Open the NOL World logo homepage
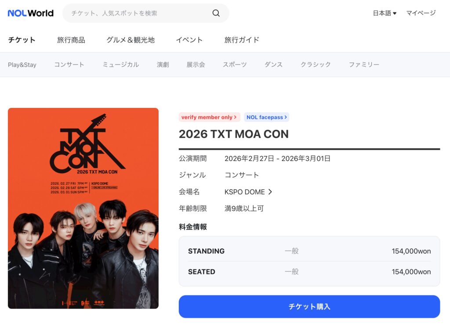Image resolution: width=450 pixels, height=327 pixels. coord(31,13)
